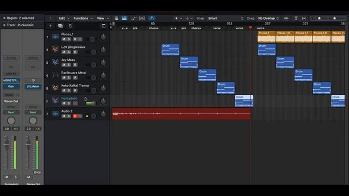Viewport: 349px width, 196px height.
Task: Mute the Raciksuara Metal track
Action: pyautogui.click(x=64, y=77)
